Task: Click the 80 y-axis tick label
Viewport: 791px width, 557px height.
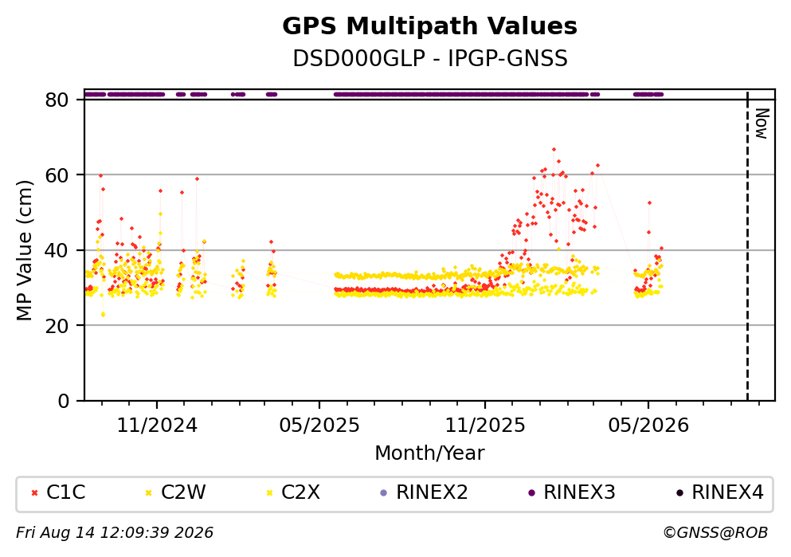Action: pyautogui.click(x=57, y=100)
